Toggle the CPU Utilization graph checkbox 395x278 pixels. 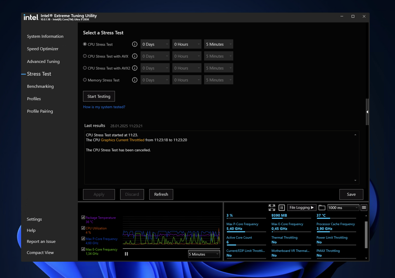83,228
